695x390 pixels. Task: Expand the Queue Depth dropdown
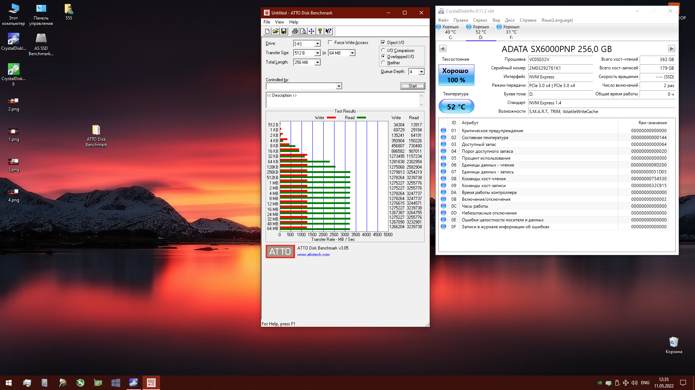[x=421, y=72]
